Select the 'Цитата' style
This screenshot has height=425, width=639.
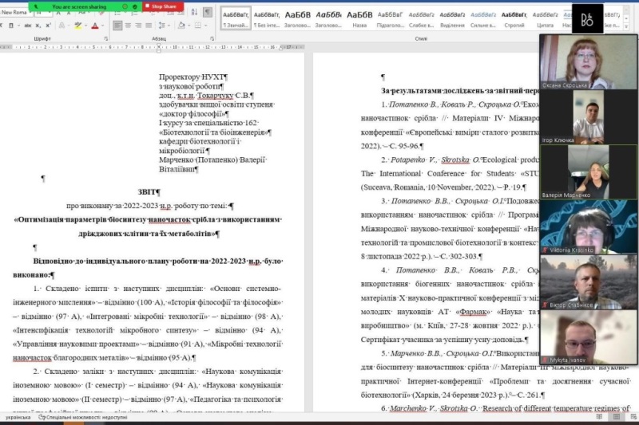546,19
